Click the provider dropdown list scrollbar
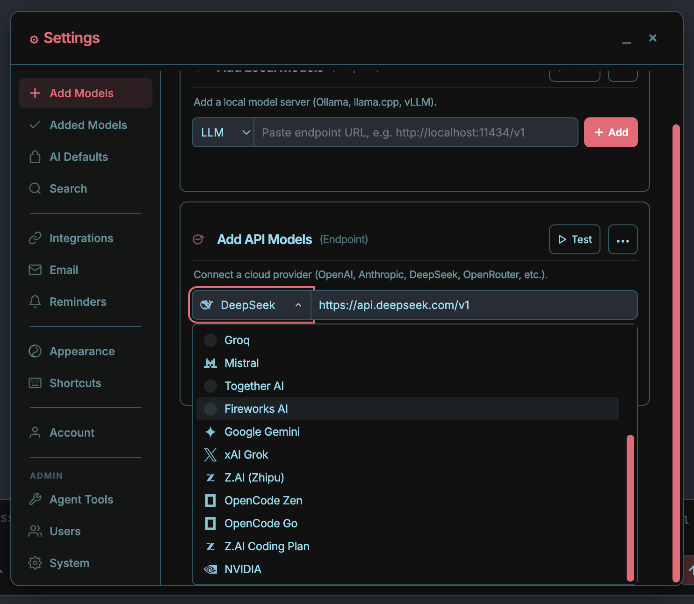The image size is (694, 604). coord(630,508)
